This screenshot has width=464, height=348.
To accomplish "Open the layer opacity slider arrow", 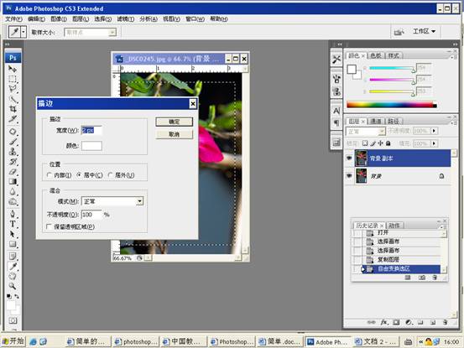I will coord(434,131).
